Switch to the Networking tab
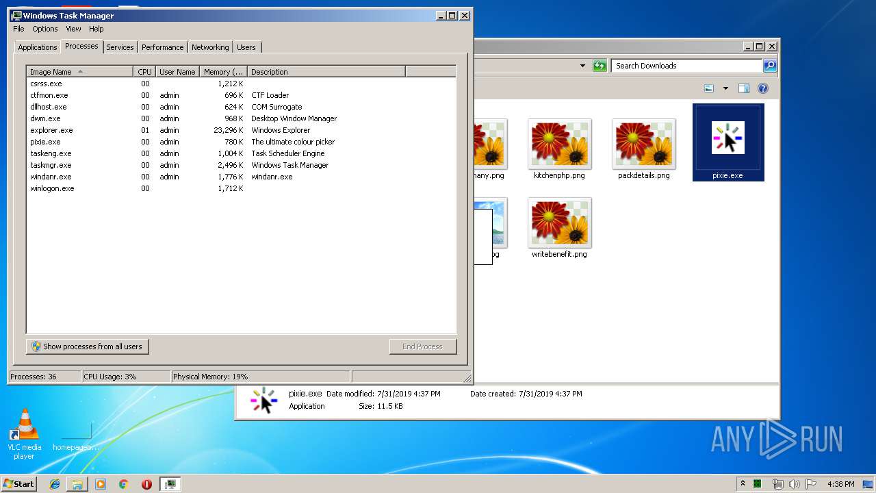Image resolution: width=876 pixels, height=493 pixels. click(210, 47)
